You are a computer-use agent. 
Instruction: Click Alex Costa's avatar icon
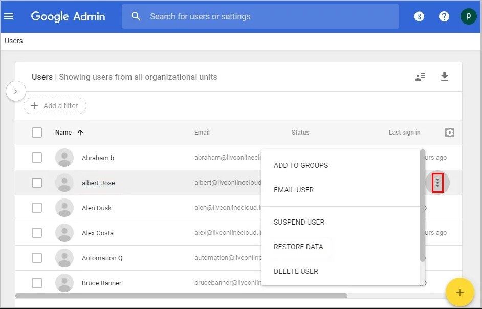[x=64, y=233]
